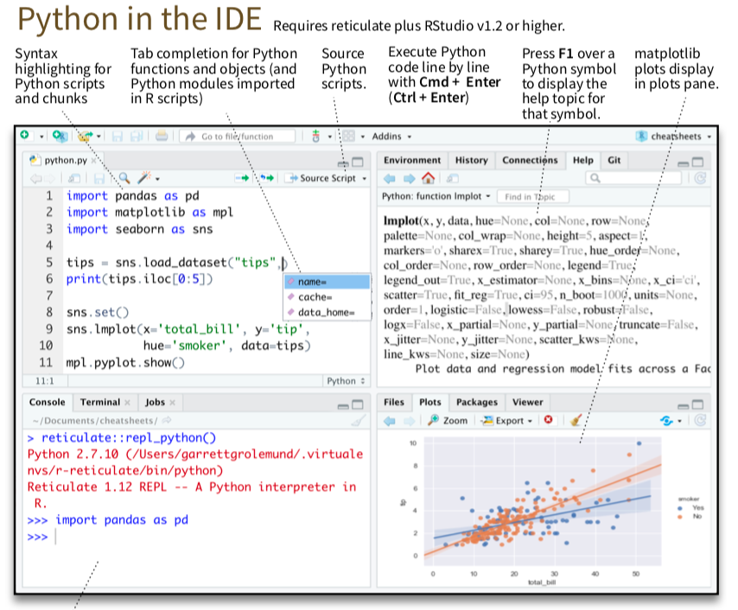Switch to the Connections tab
The height and width of the screenshot is (610, 738).
pyautogui.click(x=530, y=161)
